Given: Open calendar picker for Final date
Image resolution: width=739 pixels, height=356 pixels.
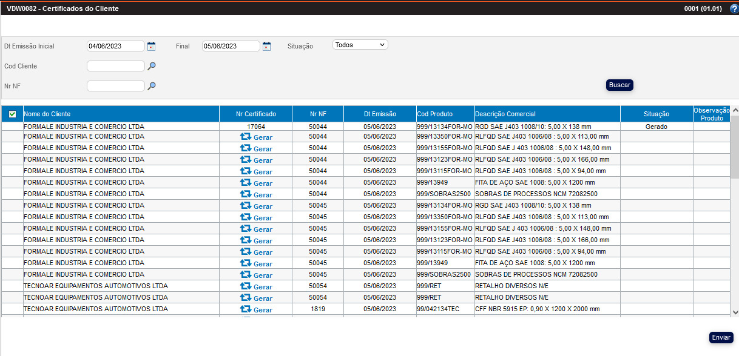Looking at the screenshot, I should coord(266,46).
